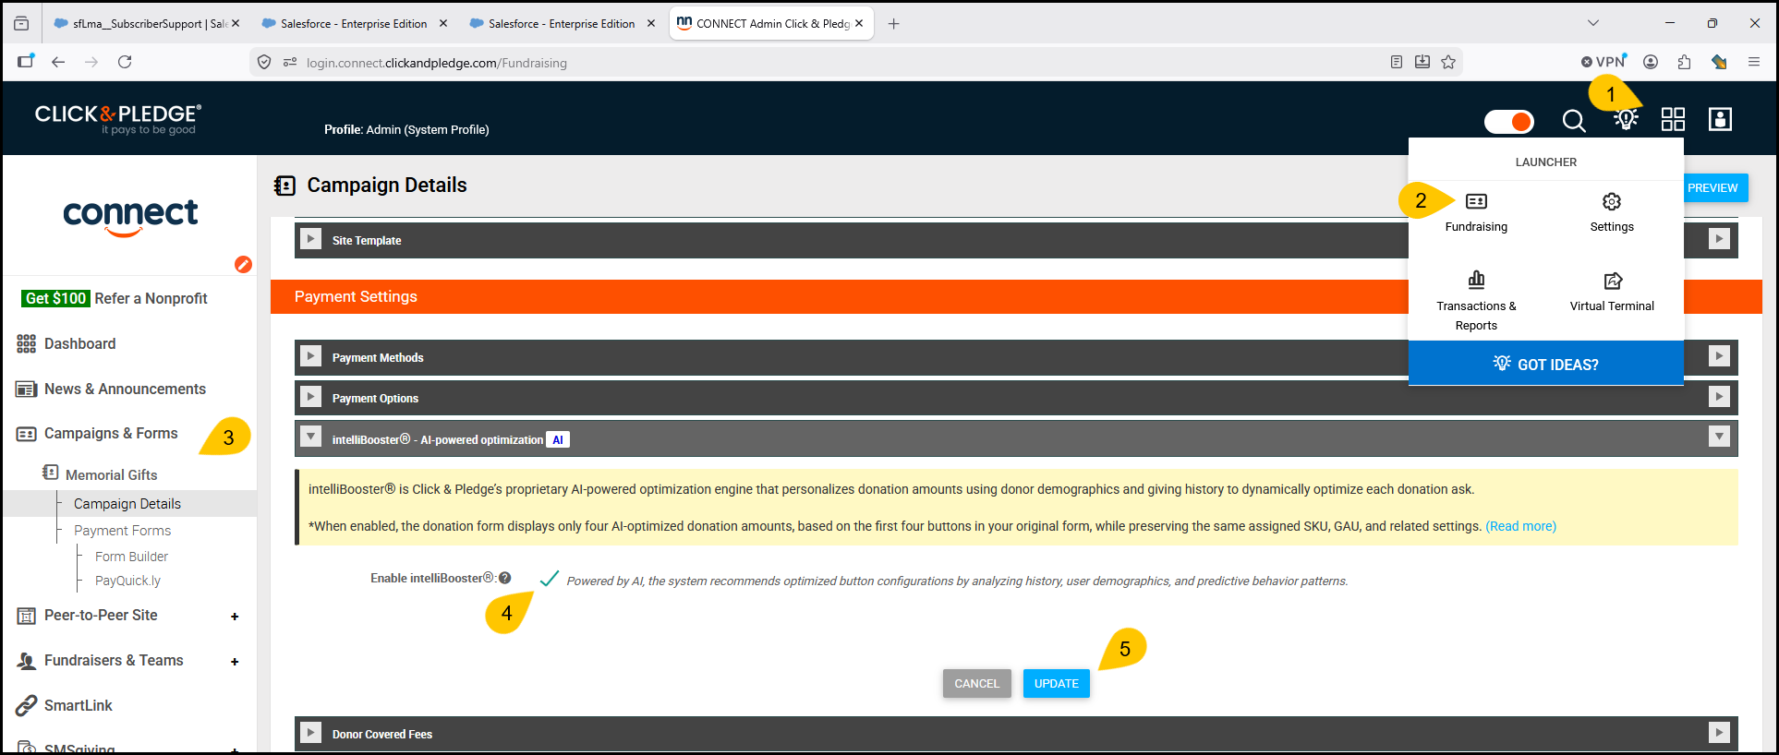Click the UPDATE button
1779x755 pixels.
pyautogui.click(x=1057, y=684)
